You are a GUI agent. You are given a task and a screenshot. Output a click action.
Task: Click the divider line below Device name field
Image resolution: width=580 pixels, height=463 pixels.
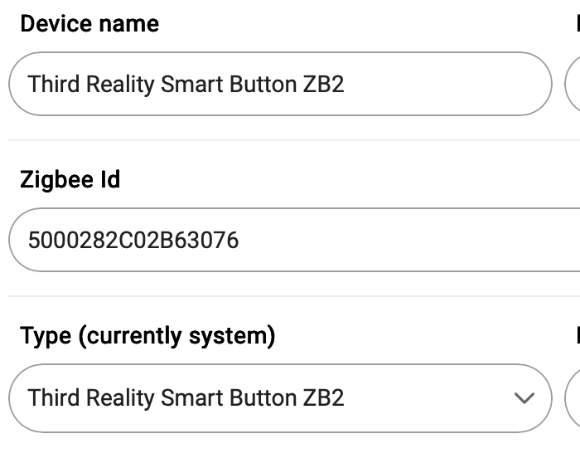(x=294, y=140)
